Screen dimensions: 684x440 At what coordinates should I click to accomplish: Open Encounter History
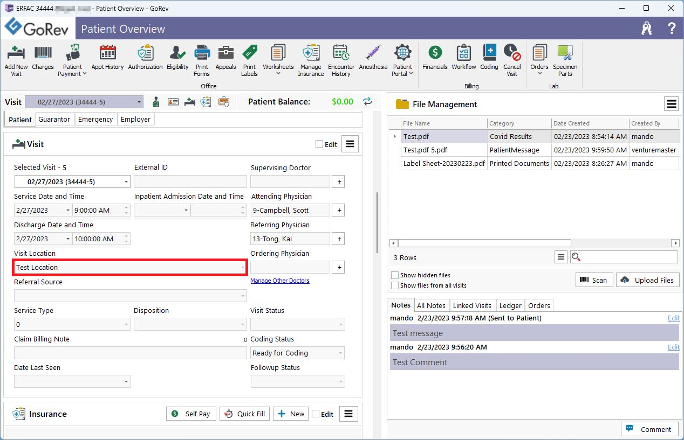[x=341, y=60]
